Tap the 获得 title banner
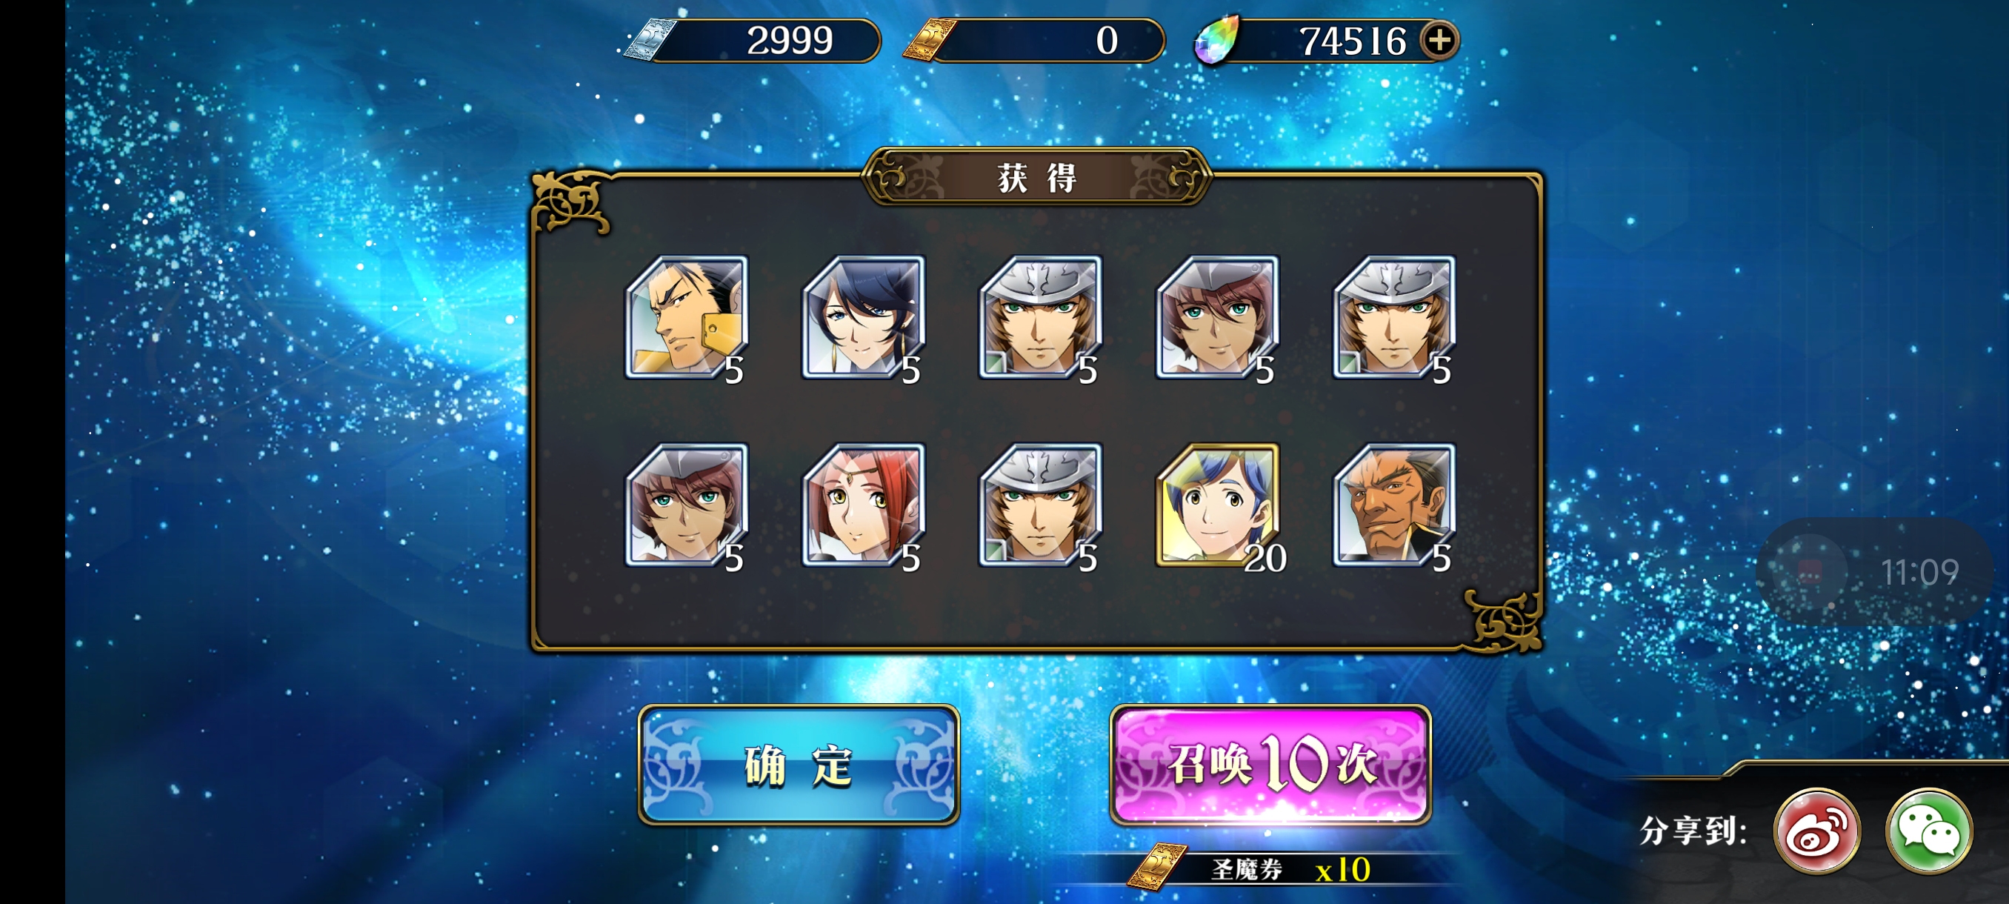 click(1036, 177)
